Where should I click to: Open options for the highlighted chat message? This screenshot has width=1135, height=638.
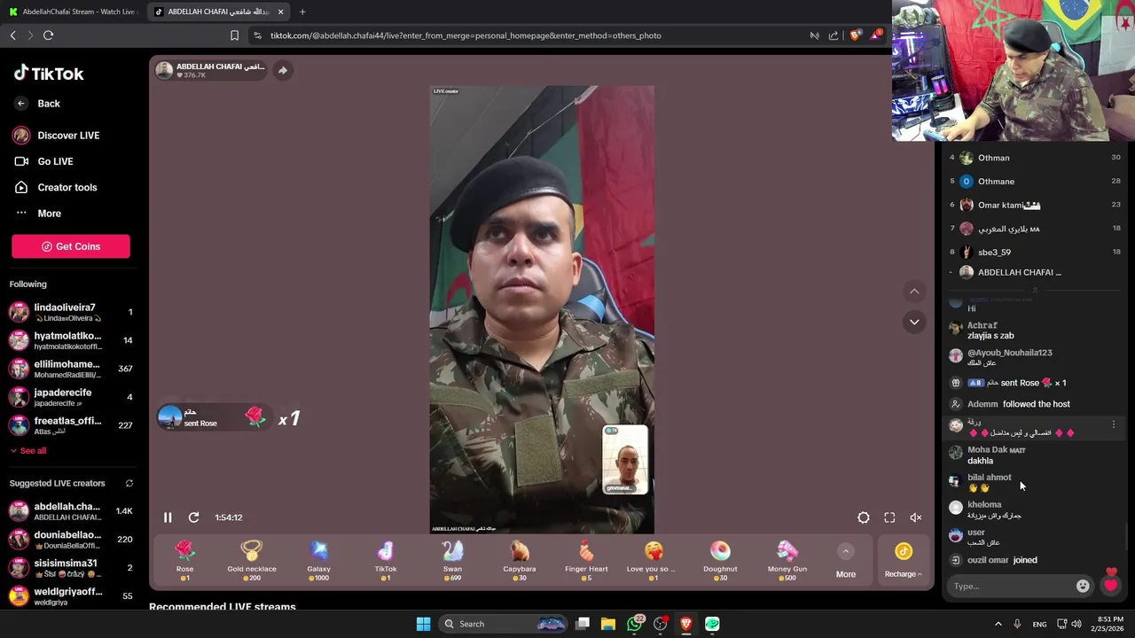(1114, 425)
